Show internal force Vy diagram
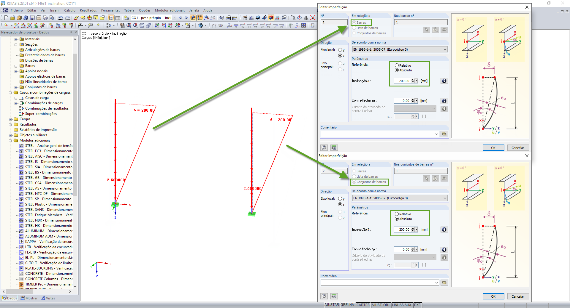Image resolution: width=570 pixels, height=308 pixels. (x=243, y=25)
